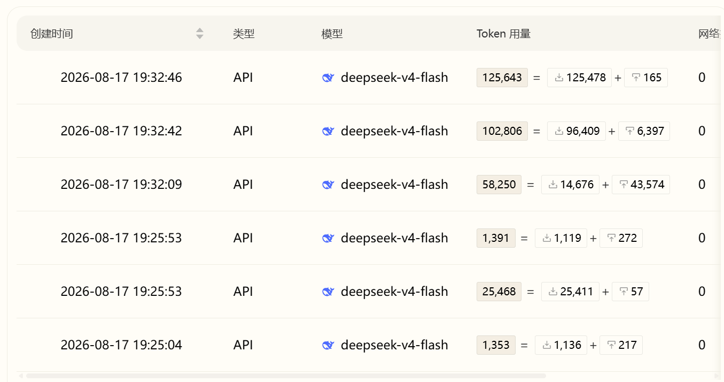The height and width of the screenshot is (382, 724).
Task: Click the 类型 column header
Action: click(x=244, y=34)
